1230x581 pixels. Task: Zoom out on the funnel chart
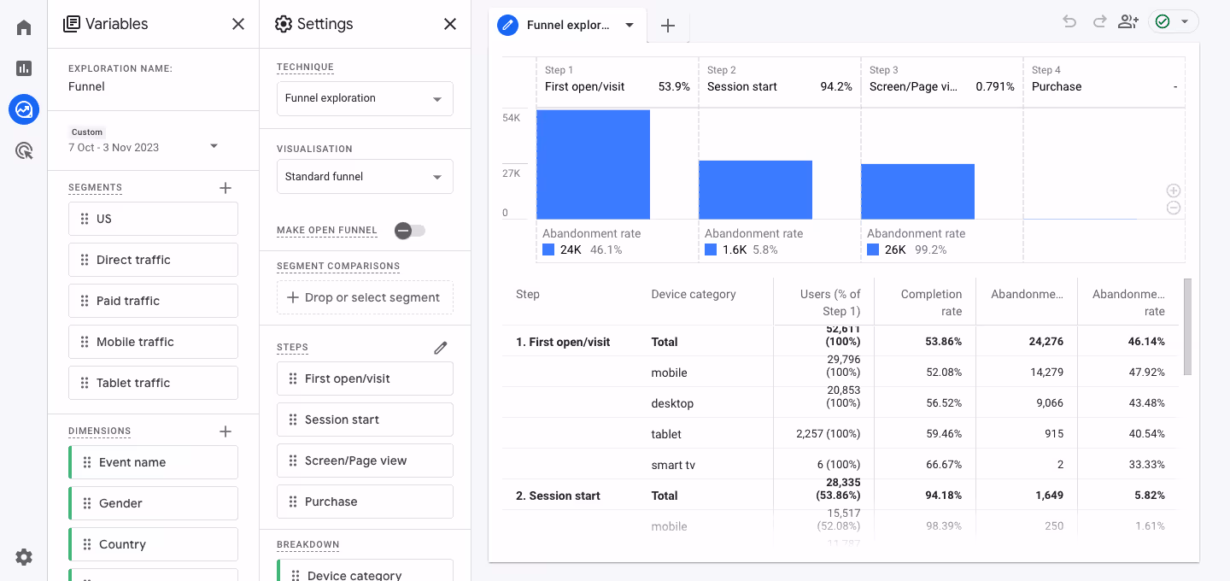coord(1174,208)
